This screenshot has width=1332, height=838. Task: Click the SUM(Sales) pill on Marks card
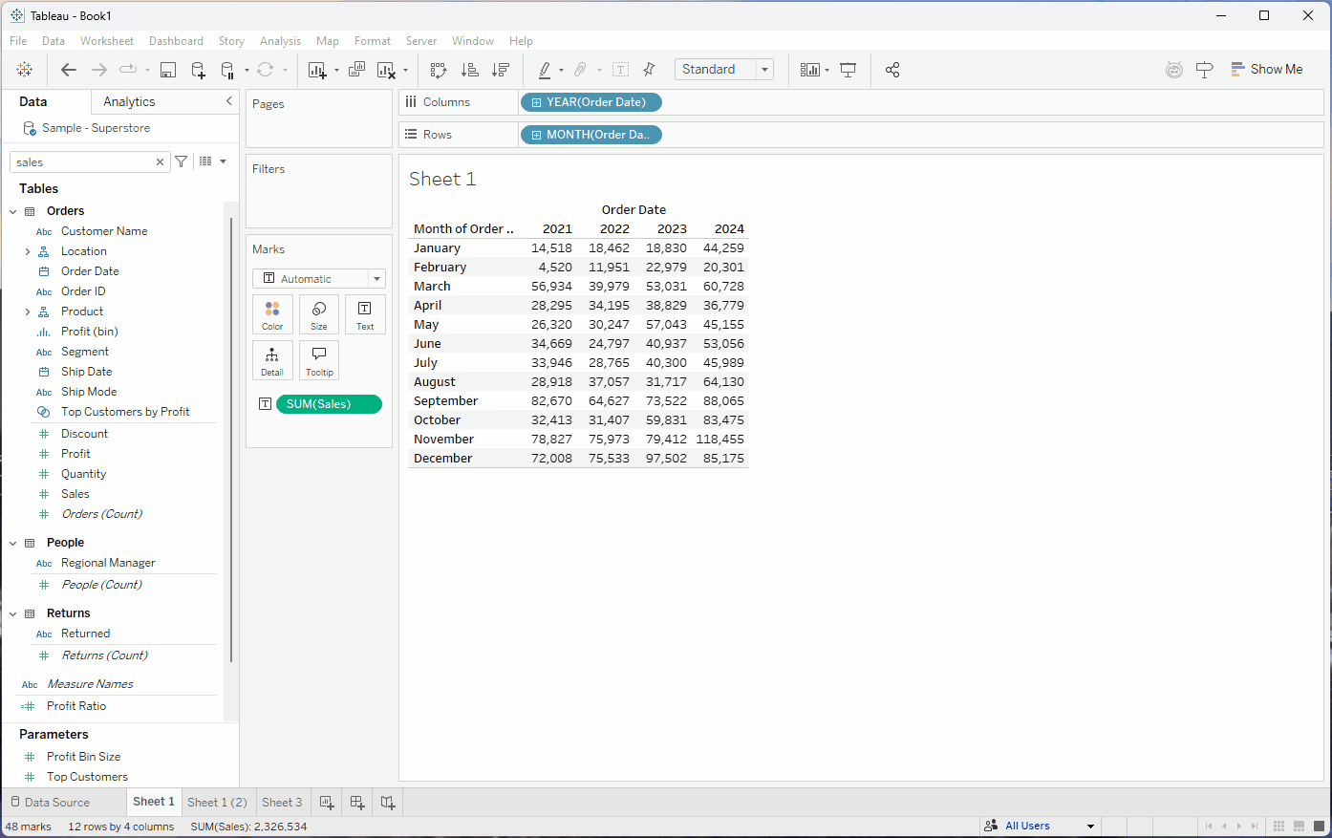[329, 404]
